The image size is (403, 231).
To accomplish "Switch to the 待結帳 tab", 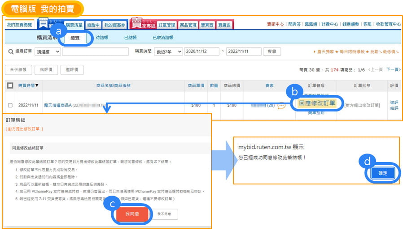I will coord(102,38).
